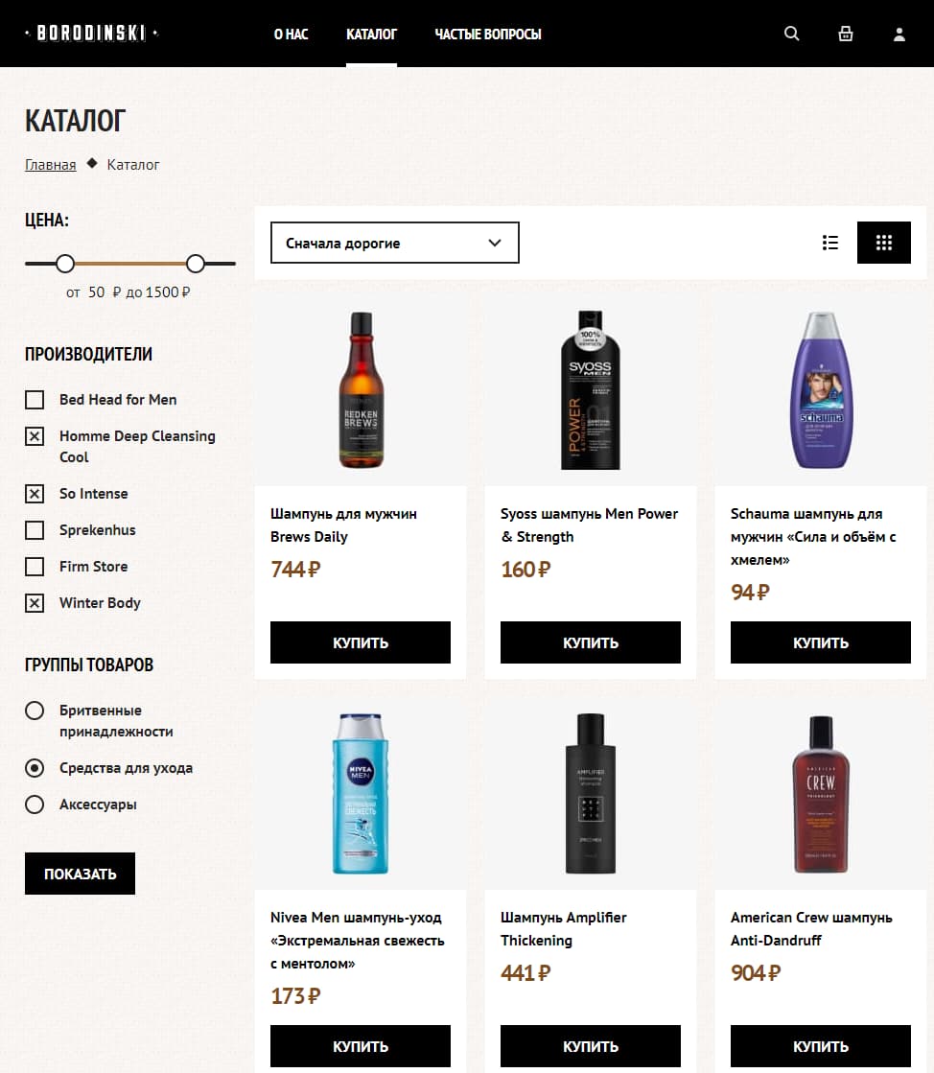Viewport: 934px width, 1073px height.
Task: Open the Schauma shampoo product image
Action: click(x=820, y=390)
